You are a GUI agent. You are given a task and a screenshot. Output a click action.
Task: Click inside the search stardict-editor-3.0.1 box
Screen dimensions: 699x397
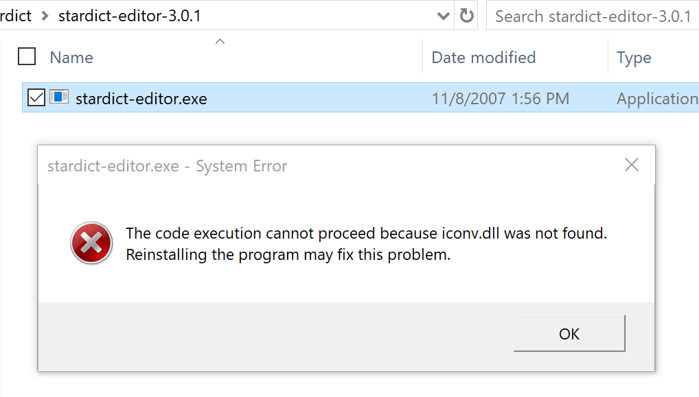(592, 15)
